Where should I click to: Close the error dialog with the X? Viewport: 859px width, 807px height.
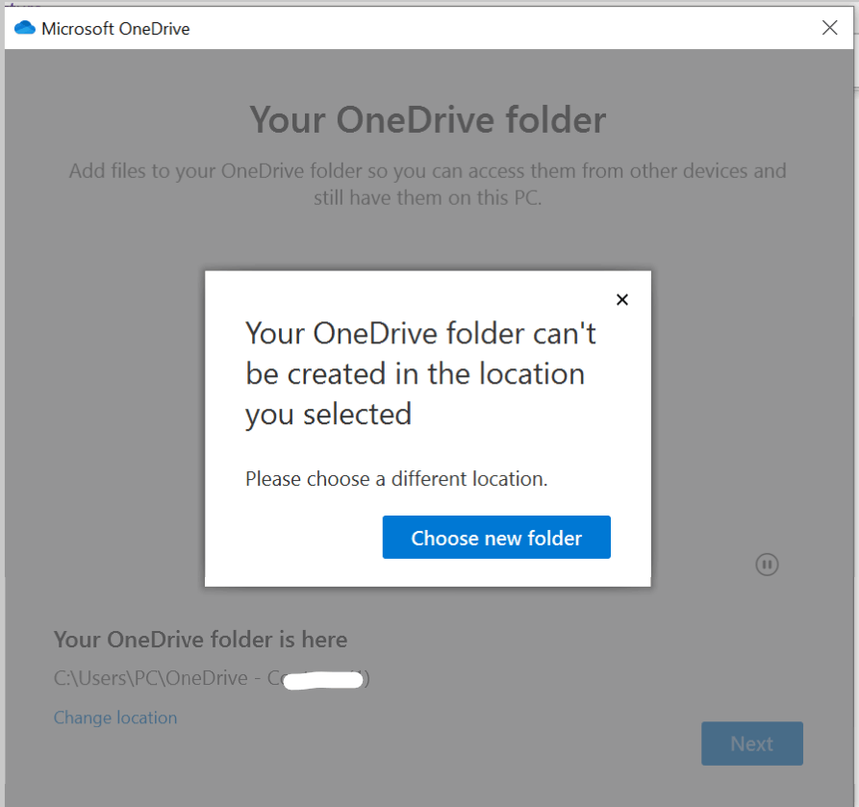621,300
